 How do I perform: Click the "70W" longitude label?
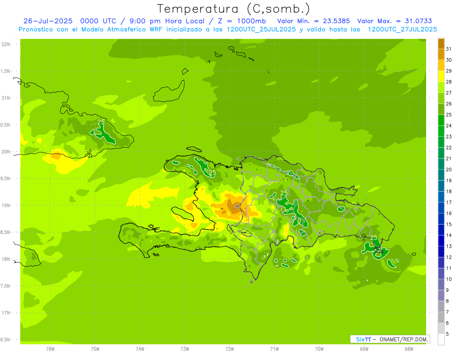pos(319,349)
